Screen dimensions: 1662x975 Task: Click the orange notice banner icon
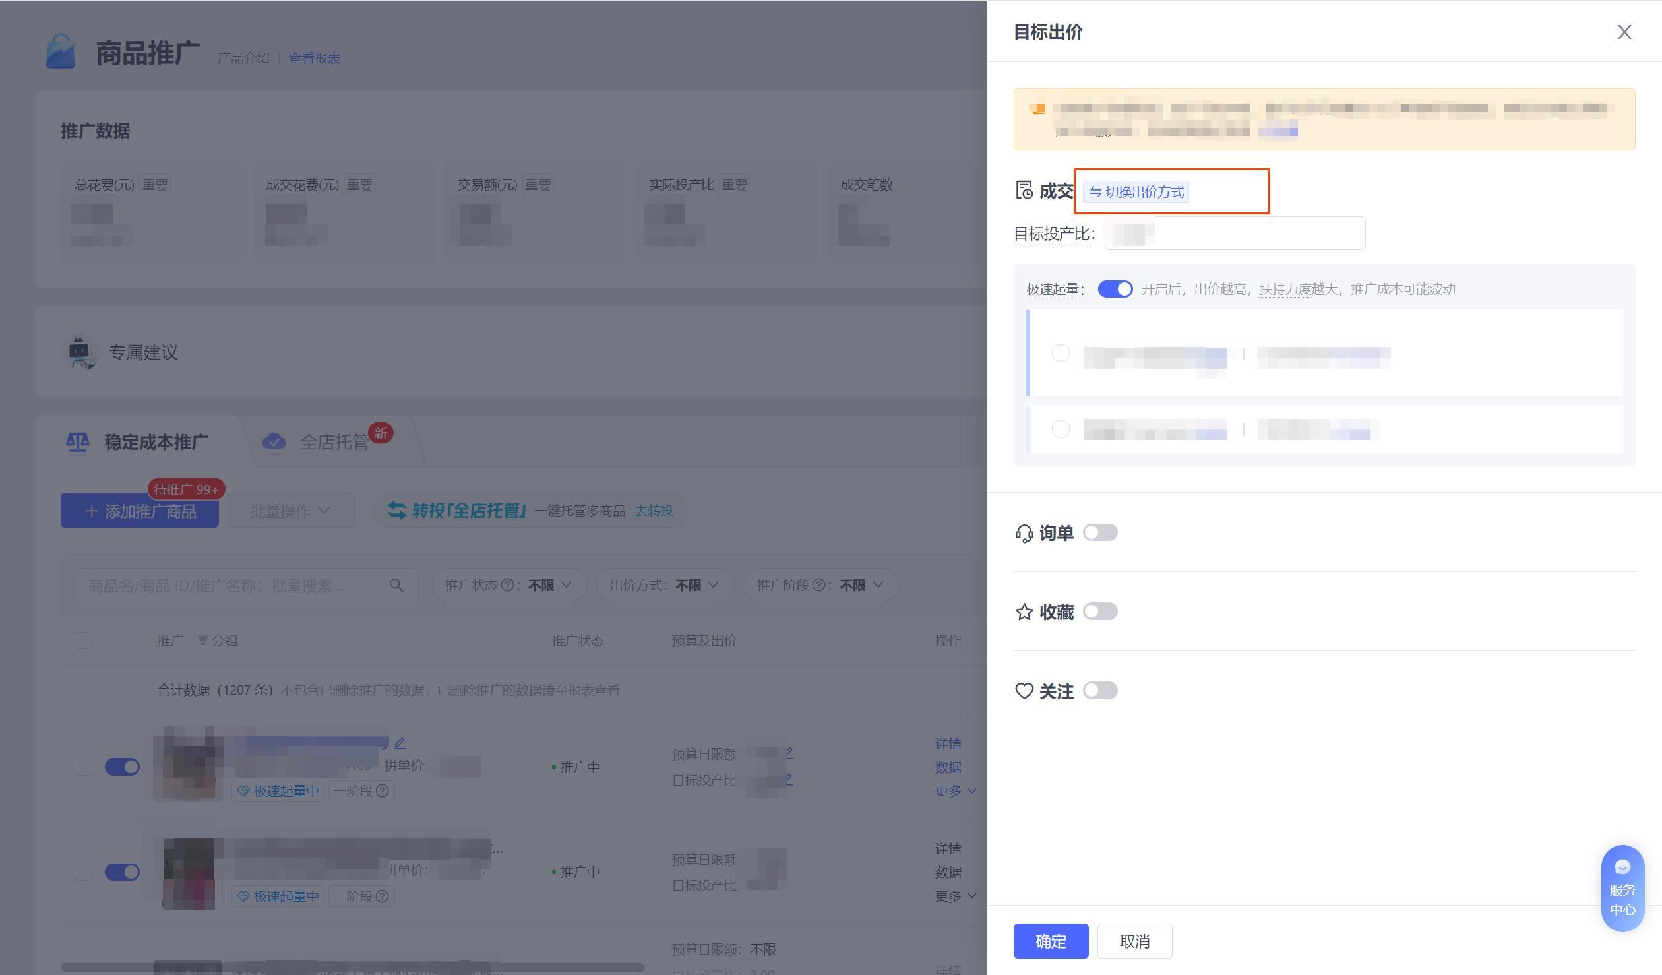point(1038,109)
